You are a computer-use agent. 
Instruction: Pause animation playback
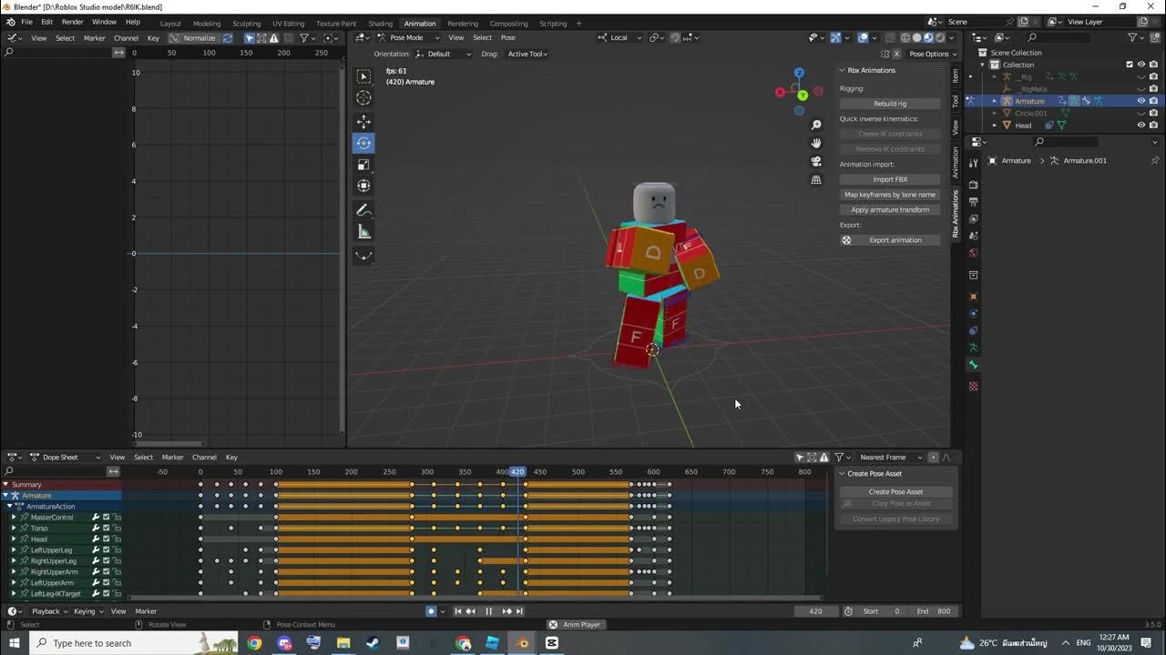(x=488, y=611)
